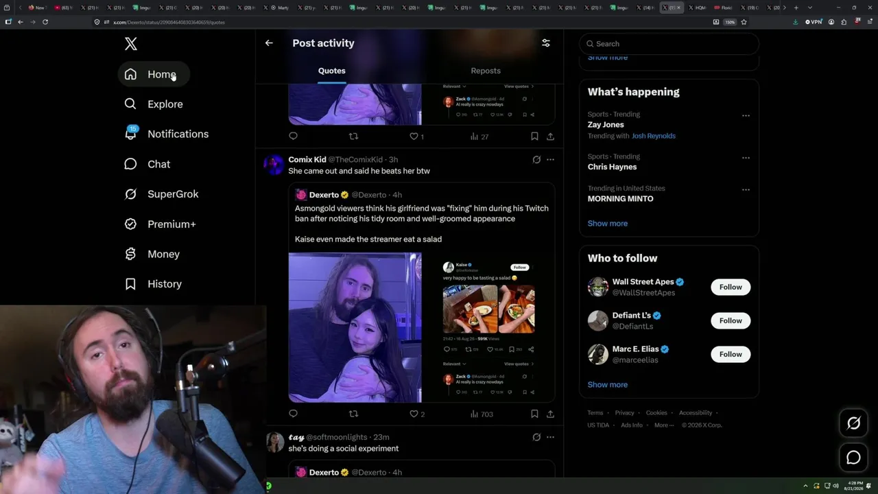Open the Zay Jones trending topic
878x494 pixels.
point(606,125)
